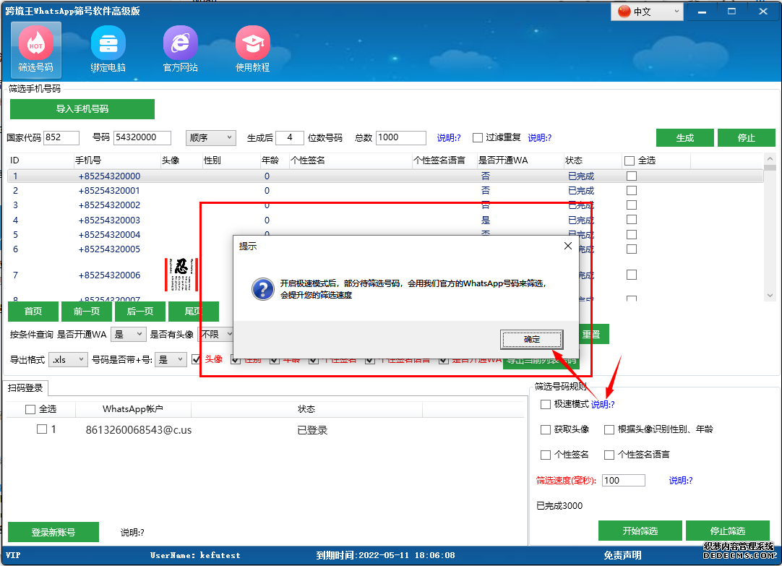Click the 导入手机号码 button
Screen dimensions: 782x566
point(82,108)
